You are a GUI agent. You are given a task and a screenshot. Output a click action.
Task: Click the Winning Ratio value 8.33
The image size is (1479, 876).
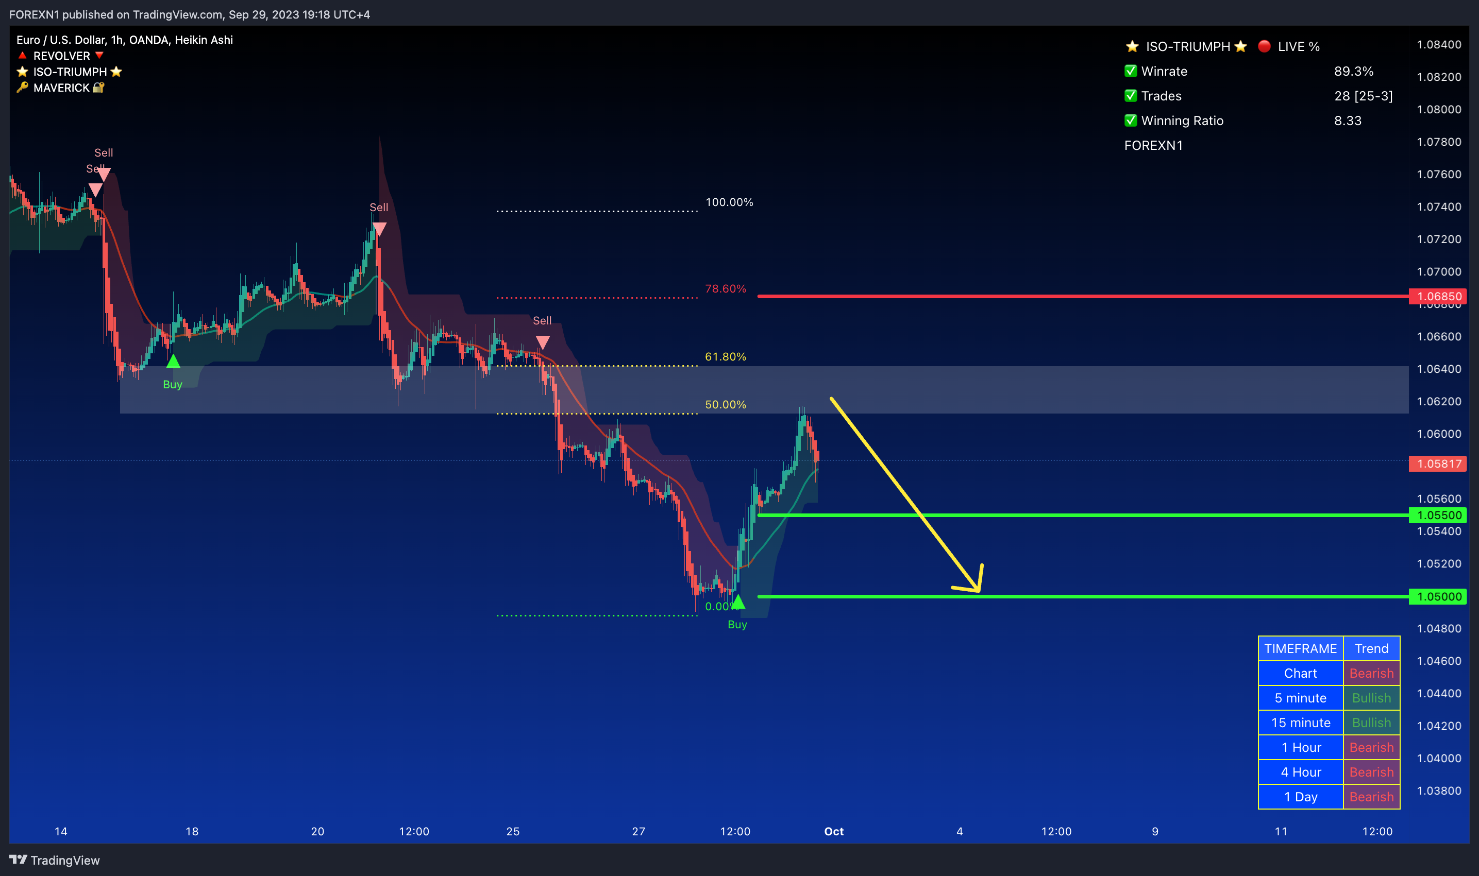click(x=1348, y=121)
